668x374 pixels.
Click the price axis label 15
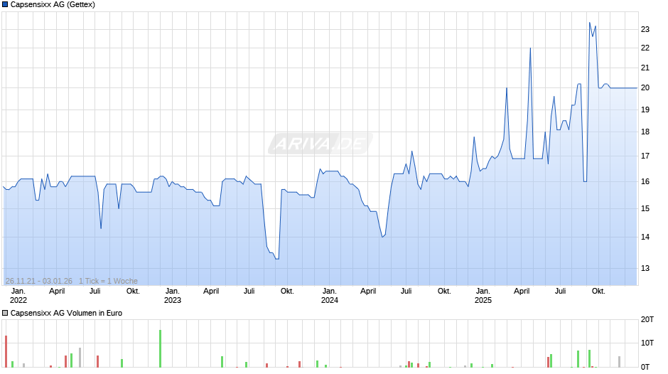pyautogui.click(x=645, y=208)
